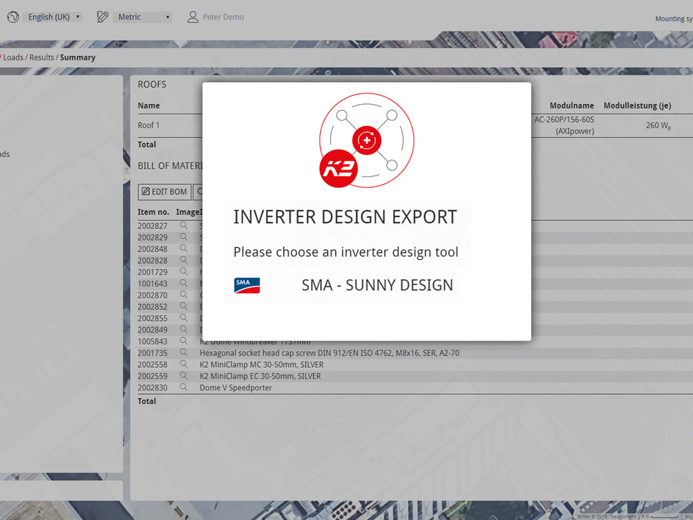Choose SMA - Sunny Design export option
The image size is (693, 520).
pos(377,286)
